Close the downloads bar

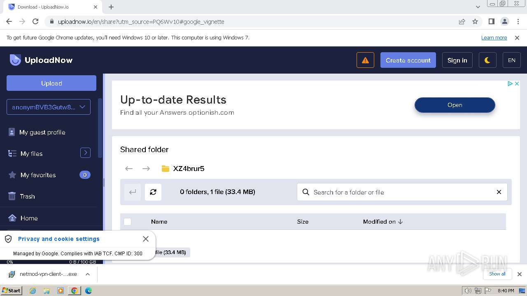pyautogui.click(x=520, y=274)
